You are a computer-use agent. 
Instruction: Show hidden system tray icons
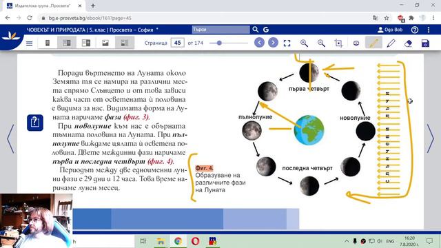pos(347,241)
